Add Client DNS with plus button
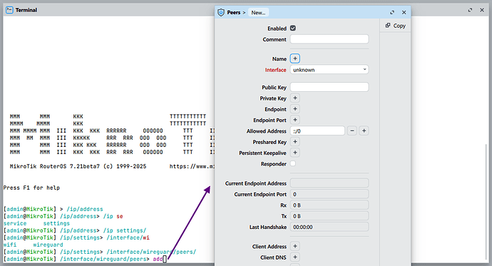The height and width of the screenshot is (266, 492). [x=295, y=257]
